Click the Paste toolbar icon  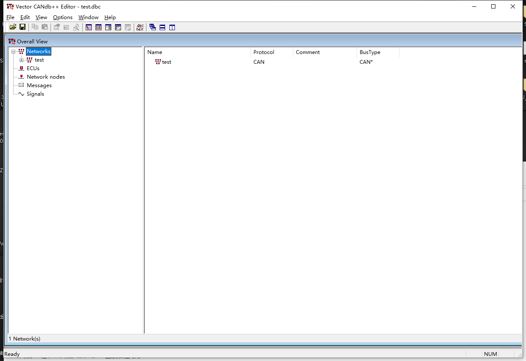[45, 27]
